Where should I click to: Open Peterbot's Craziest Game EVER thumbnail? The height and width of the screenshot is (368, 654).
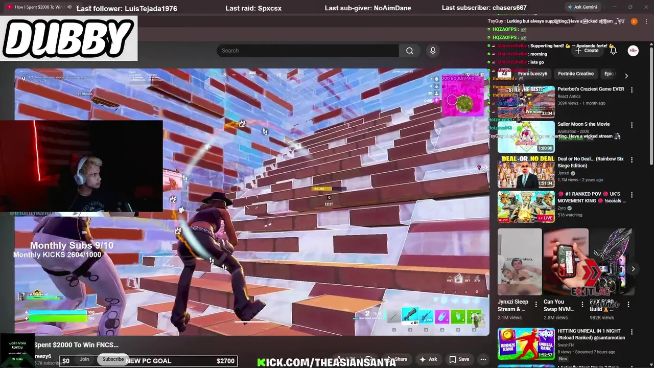tap(526, 102)
